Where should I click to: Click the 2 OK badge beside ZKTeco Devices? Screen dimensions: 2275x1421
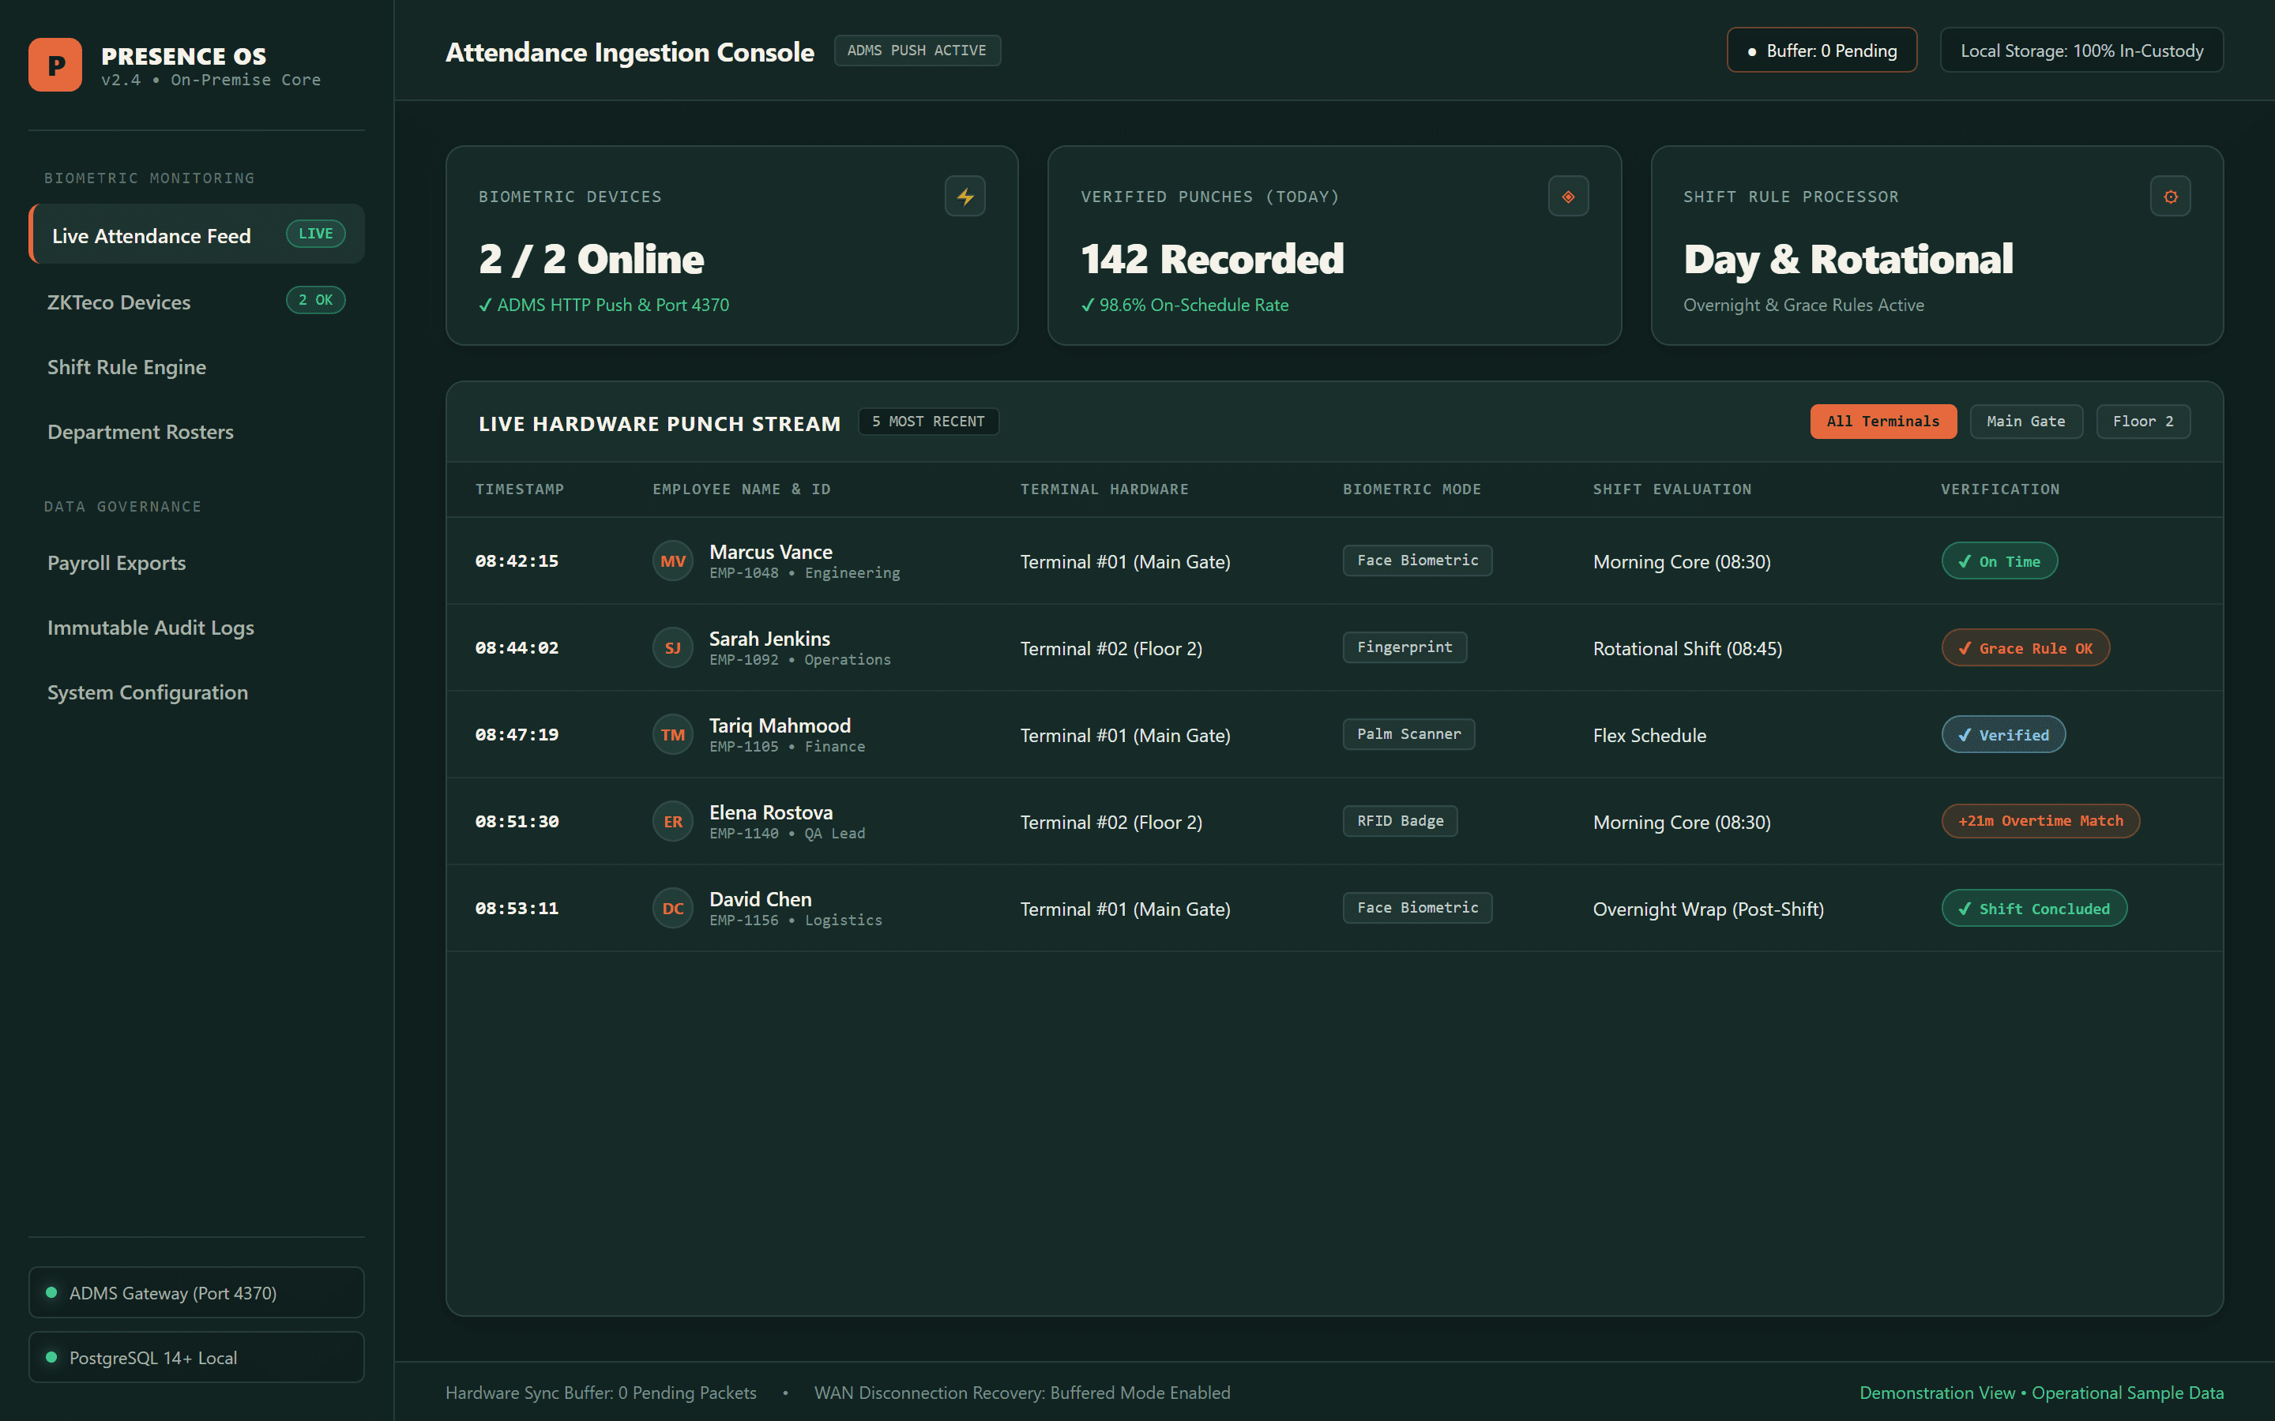point(316,300)
